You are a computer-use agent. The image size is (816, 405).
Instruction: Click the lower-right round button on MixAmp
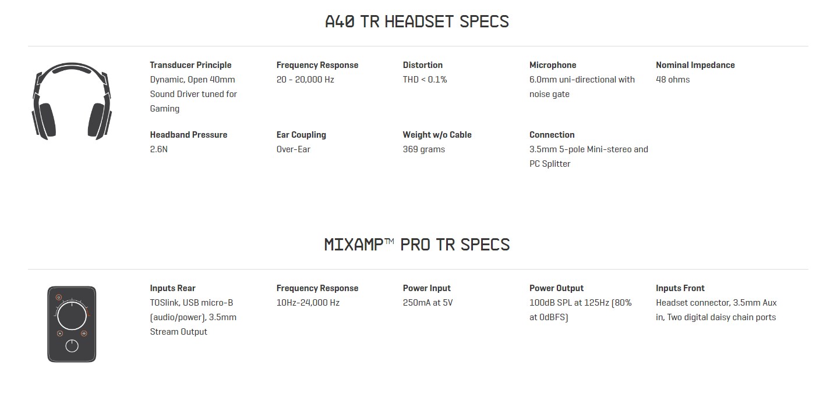(x=84, y=334)
